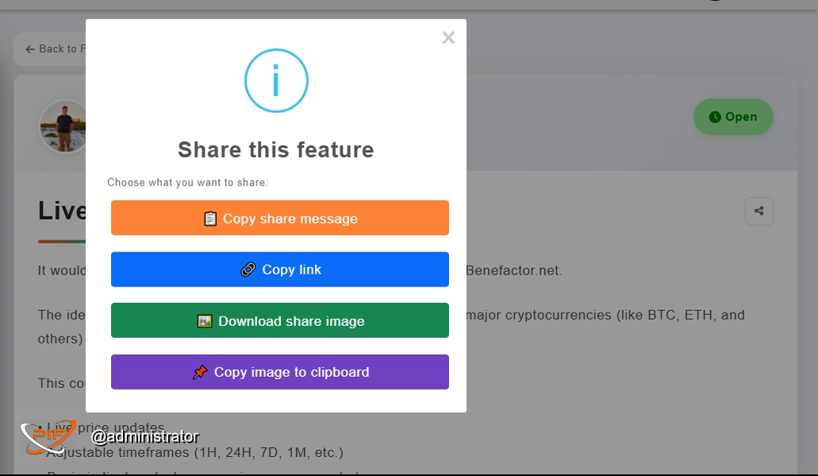Click the green Open status badge

click(x=733, y=117)
